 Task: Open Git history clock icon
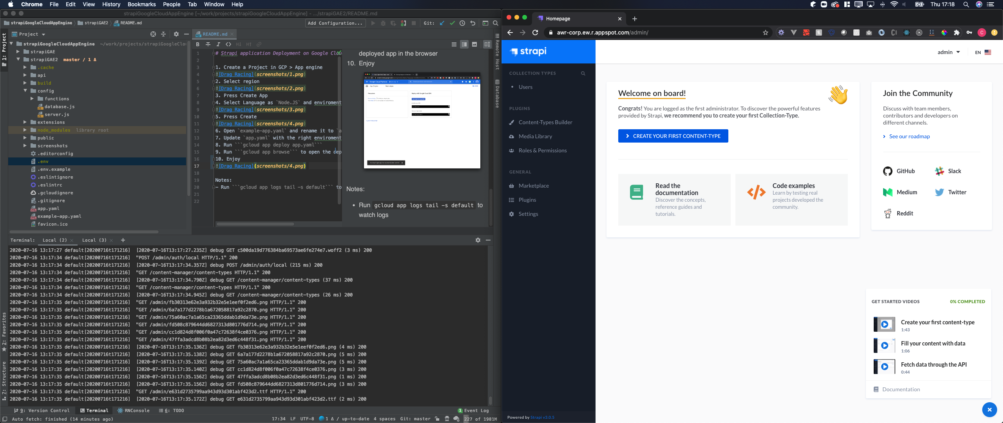pyautogui.click(x=462, y=23)
